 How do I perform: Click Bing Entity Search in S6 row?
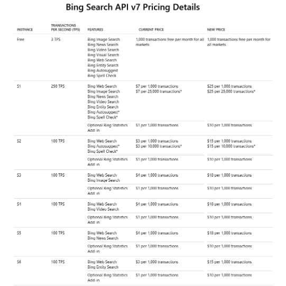pos(103,267)
